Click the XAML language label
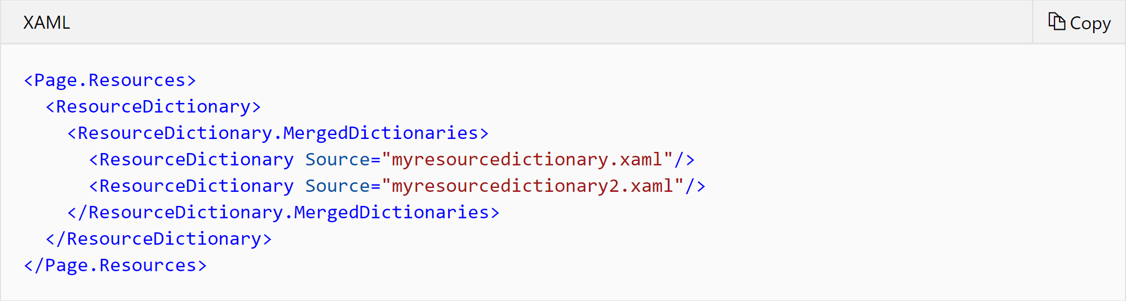Screen dimensions: 1126x301 pyautogui.click(x=47, y=23)
